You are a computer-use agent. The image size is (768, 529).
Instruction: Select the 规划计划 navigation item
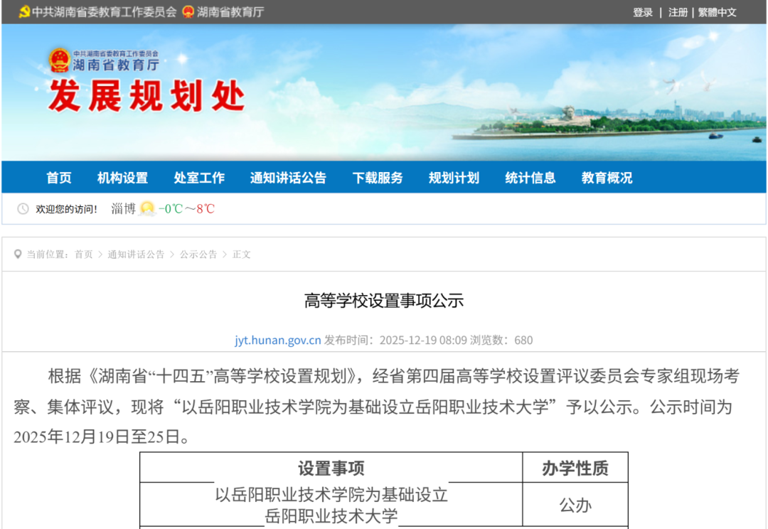click(454, 178)
